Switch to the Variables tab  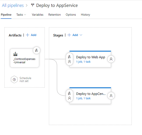click(x=38, y=15)
